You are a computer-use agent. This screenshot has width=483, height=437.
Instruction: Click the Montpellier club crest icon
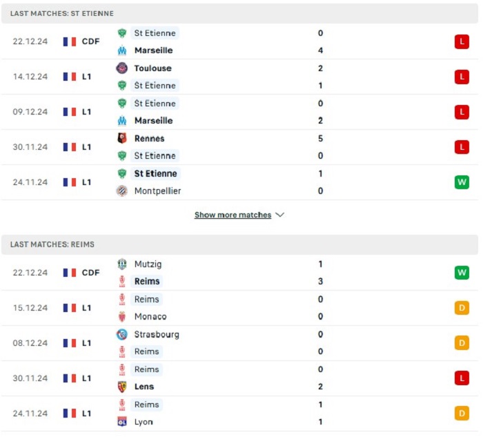pyautogui.click(x=121, y=191)
